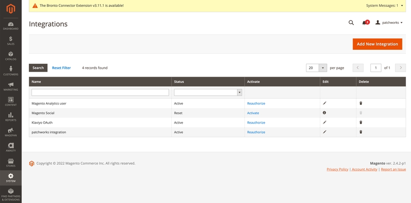The image size is (411, 203).
Task: Click the Search button
Action: click(x=38, y=68)
